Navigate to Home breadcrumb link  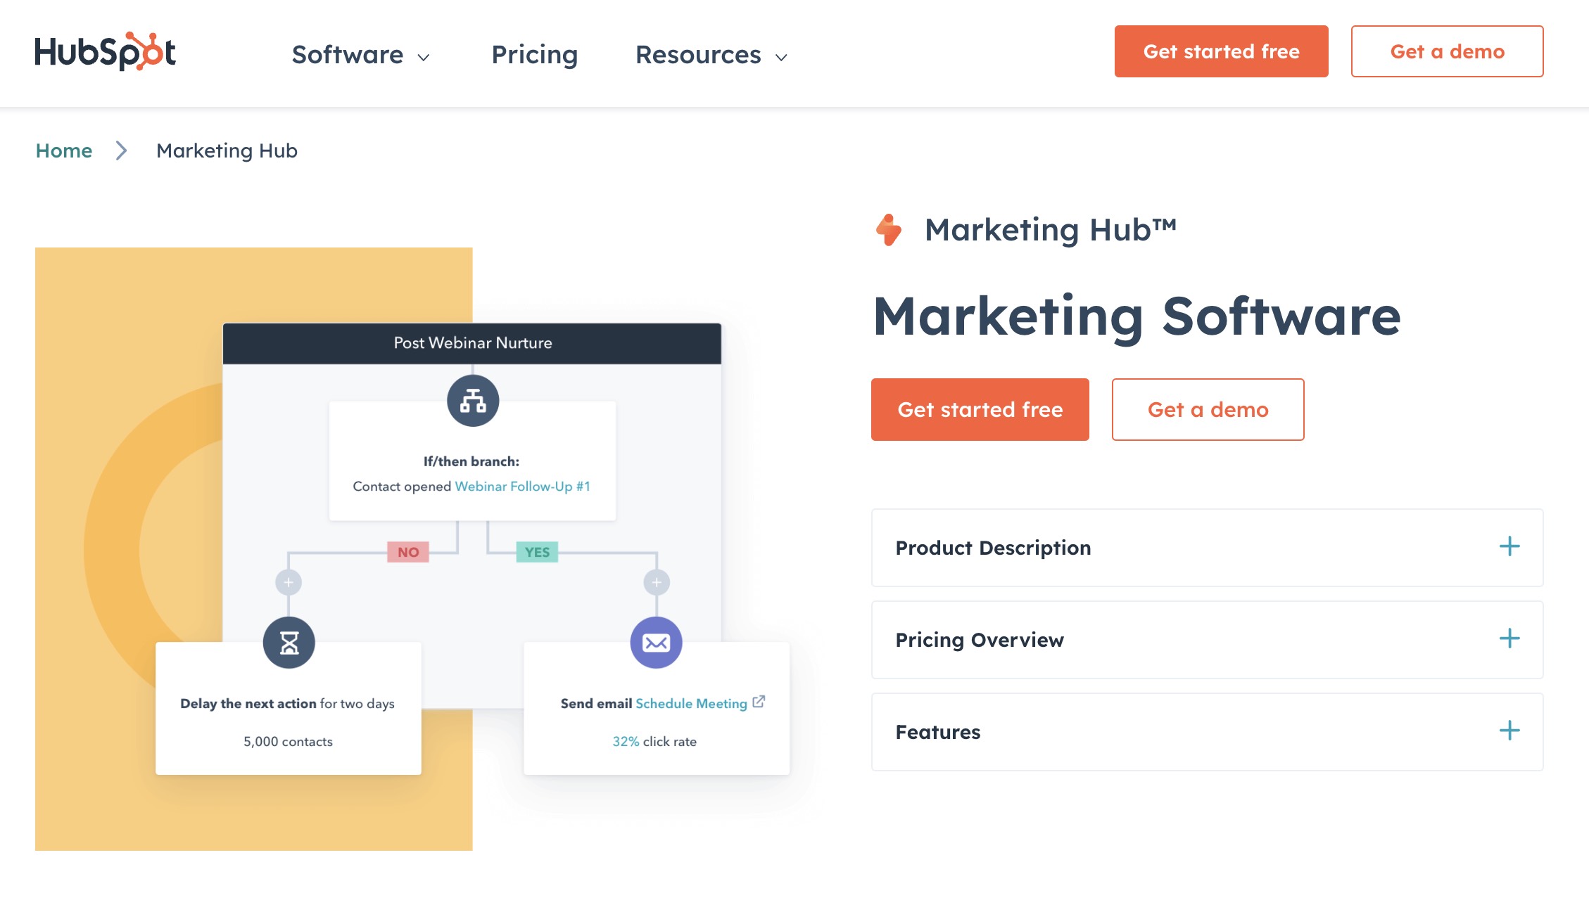coord(63,150)
